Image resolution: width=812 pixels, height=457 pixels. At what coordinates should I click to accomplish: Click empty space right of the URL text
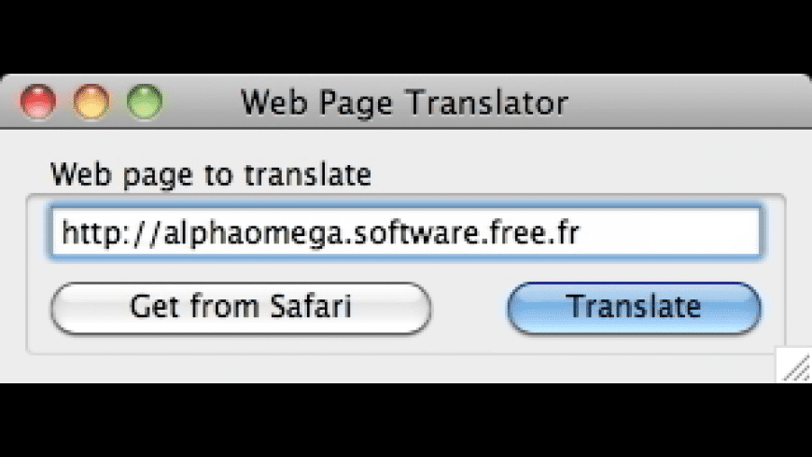[x=672, y=232]
